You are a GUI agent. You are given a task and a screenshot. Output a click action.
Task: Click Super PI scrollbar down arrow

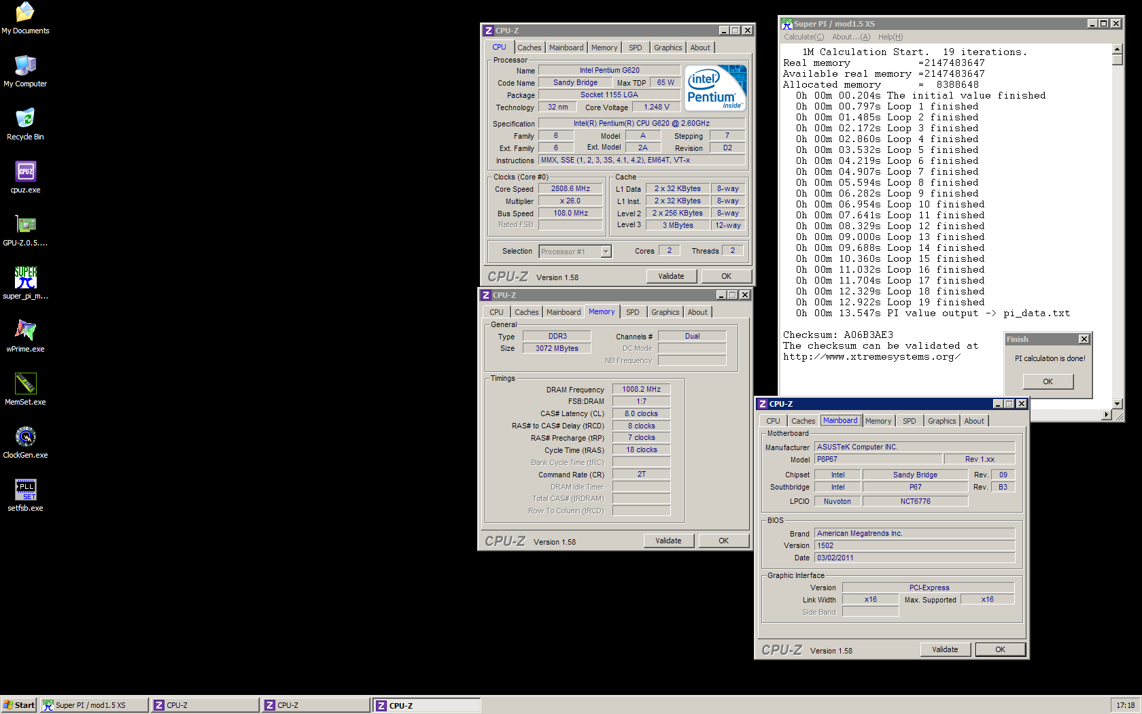1117,404
